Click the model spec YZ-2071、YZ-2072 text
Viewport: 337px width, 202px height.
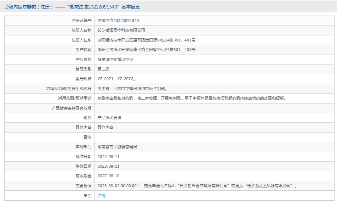(x=116, y=79)
